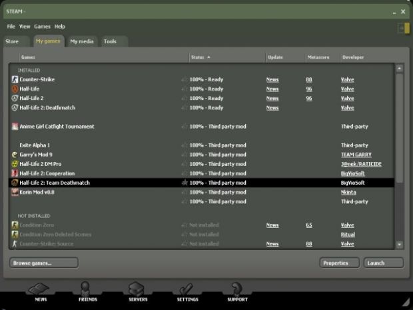This screenshot has width=413, height=310.
Task: Open the TEAM GARRY developer link
Action: (x=356, y=155)
